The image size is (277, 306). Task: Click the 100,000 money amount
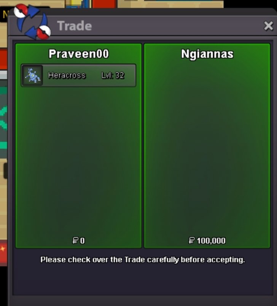[211, 241]
